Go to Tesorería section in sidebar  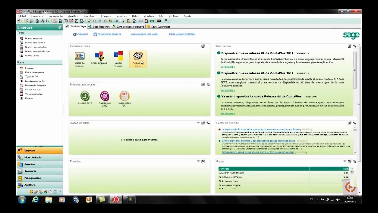point(40,171)
